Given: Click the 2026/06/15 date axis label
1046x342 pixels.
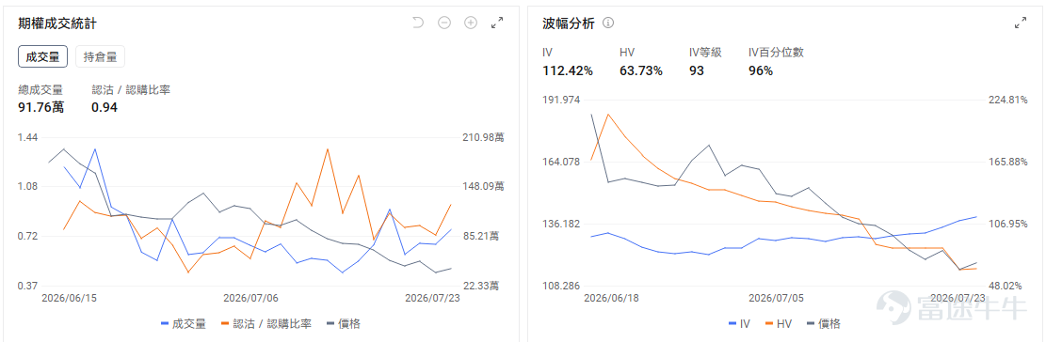Looking at the screenshot, I should coord(70,298).
